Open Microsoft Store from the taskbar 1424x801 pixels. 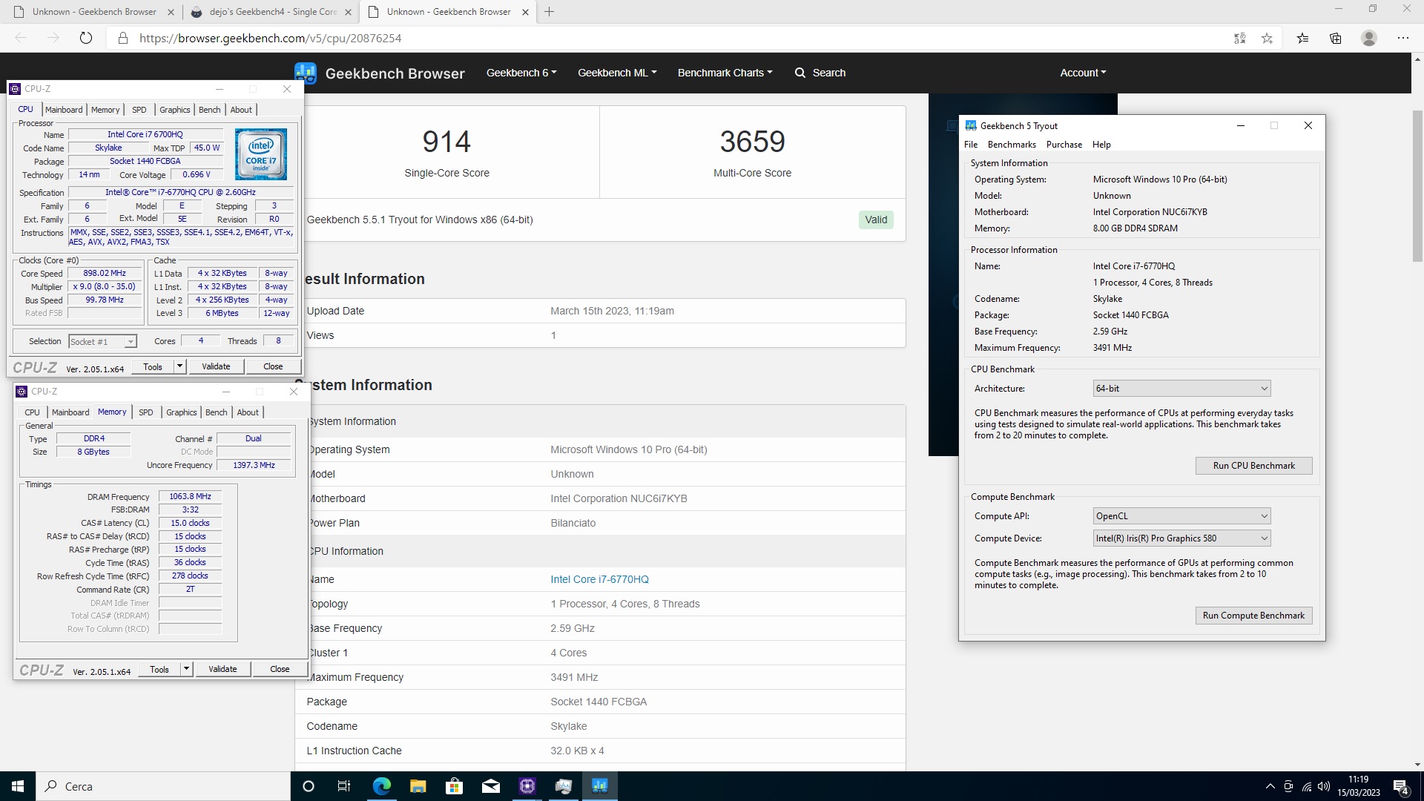pos(454,786)
